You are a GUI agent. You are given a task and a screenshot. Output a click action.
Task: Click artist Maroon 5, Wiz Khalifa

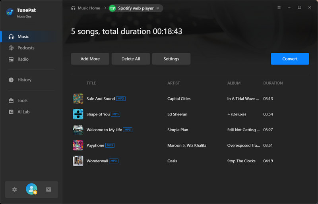[x=187, y=145]
